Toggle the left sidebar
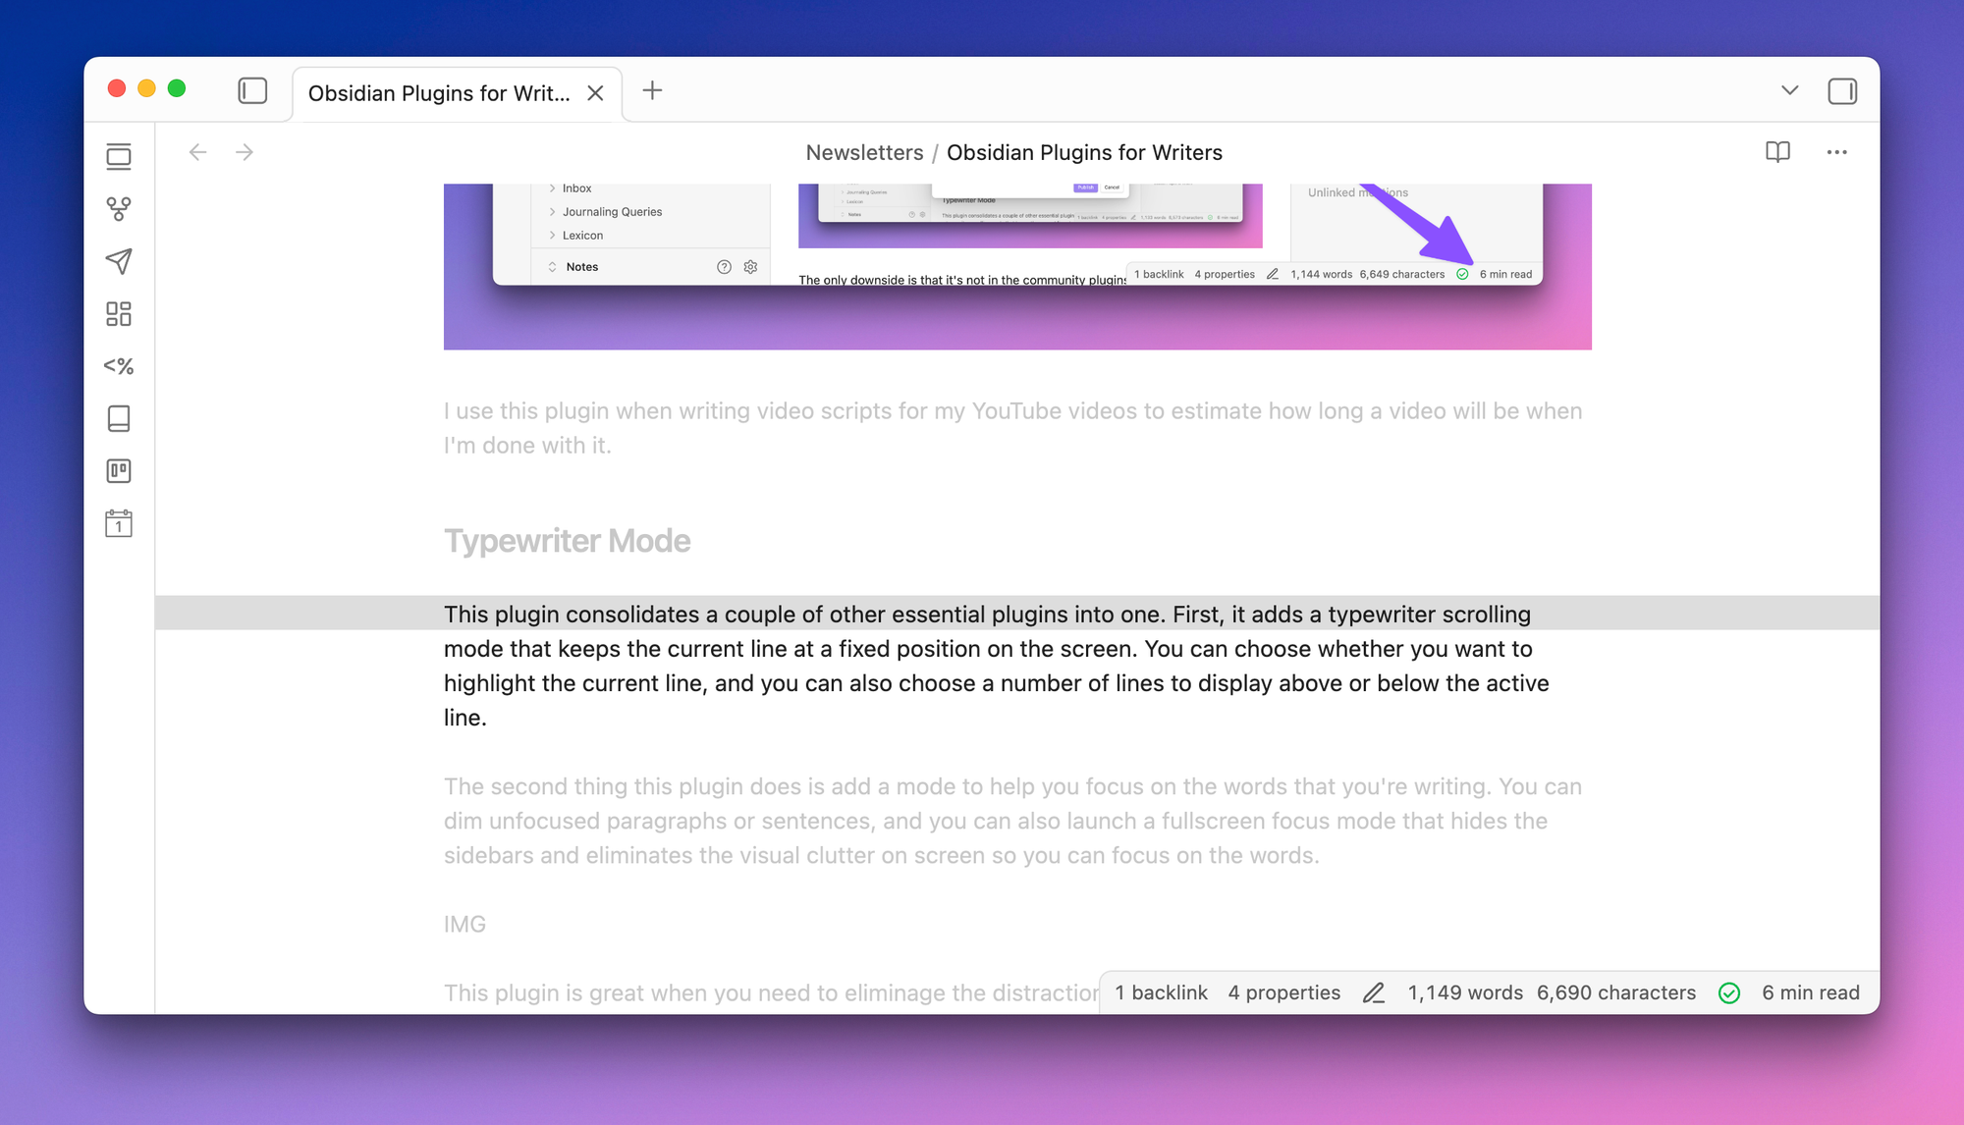 pyautogui.click(x=252, y=91)
